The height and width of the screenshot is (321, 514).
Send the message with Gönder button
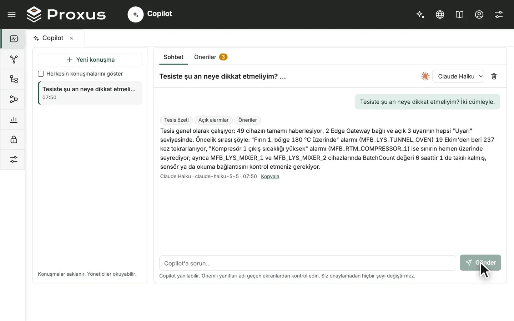tap(480, 263)
